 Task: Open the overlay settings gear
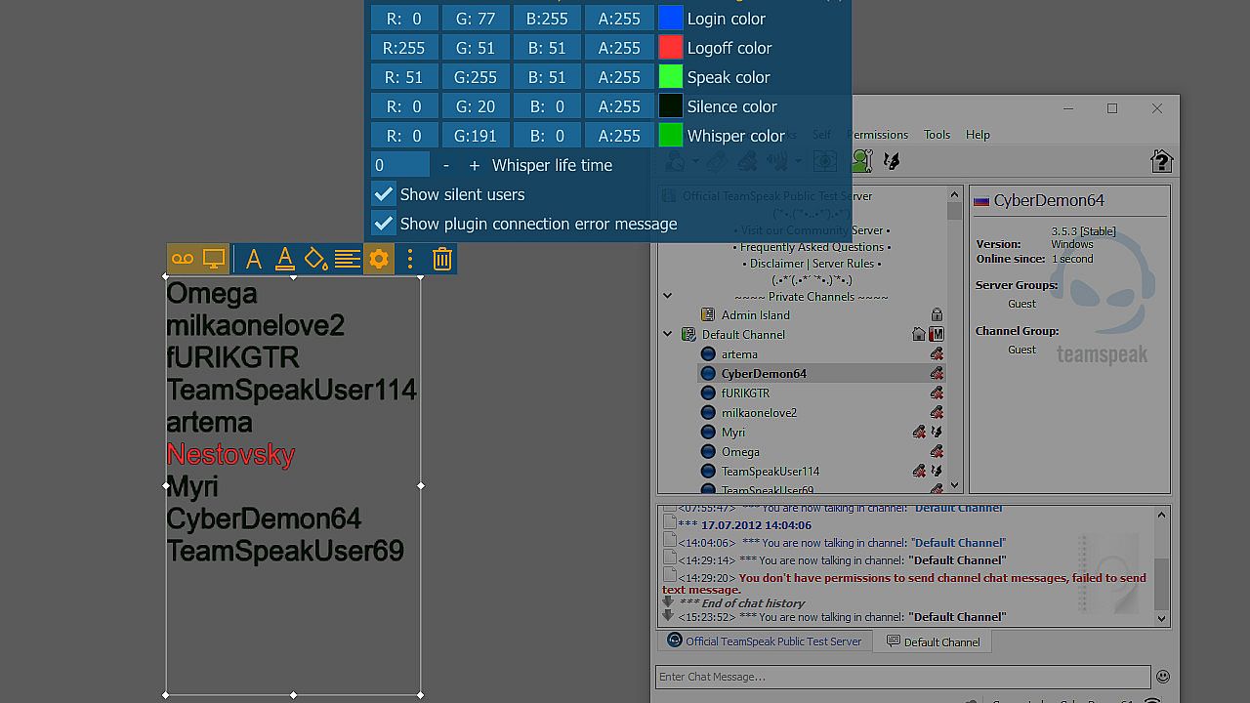coord(379,259)
